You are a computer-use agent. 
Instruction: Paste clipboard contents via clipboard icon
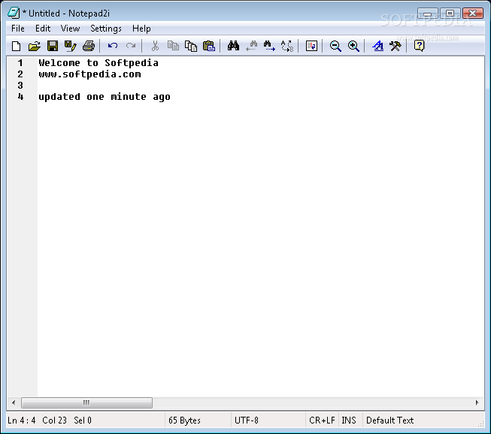pos(209,47)
